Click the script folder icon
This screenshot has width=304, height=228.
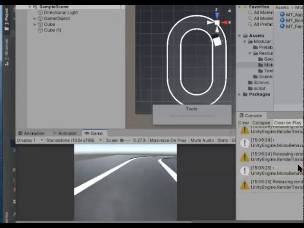coord(250,88)
